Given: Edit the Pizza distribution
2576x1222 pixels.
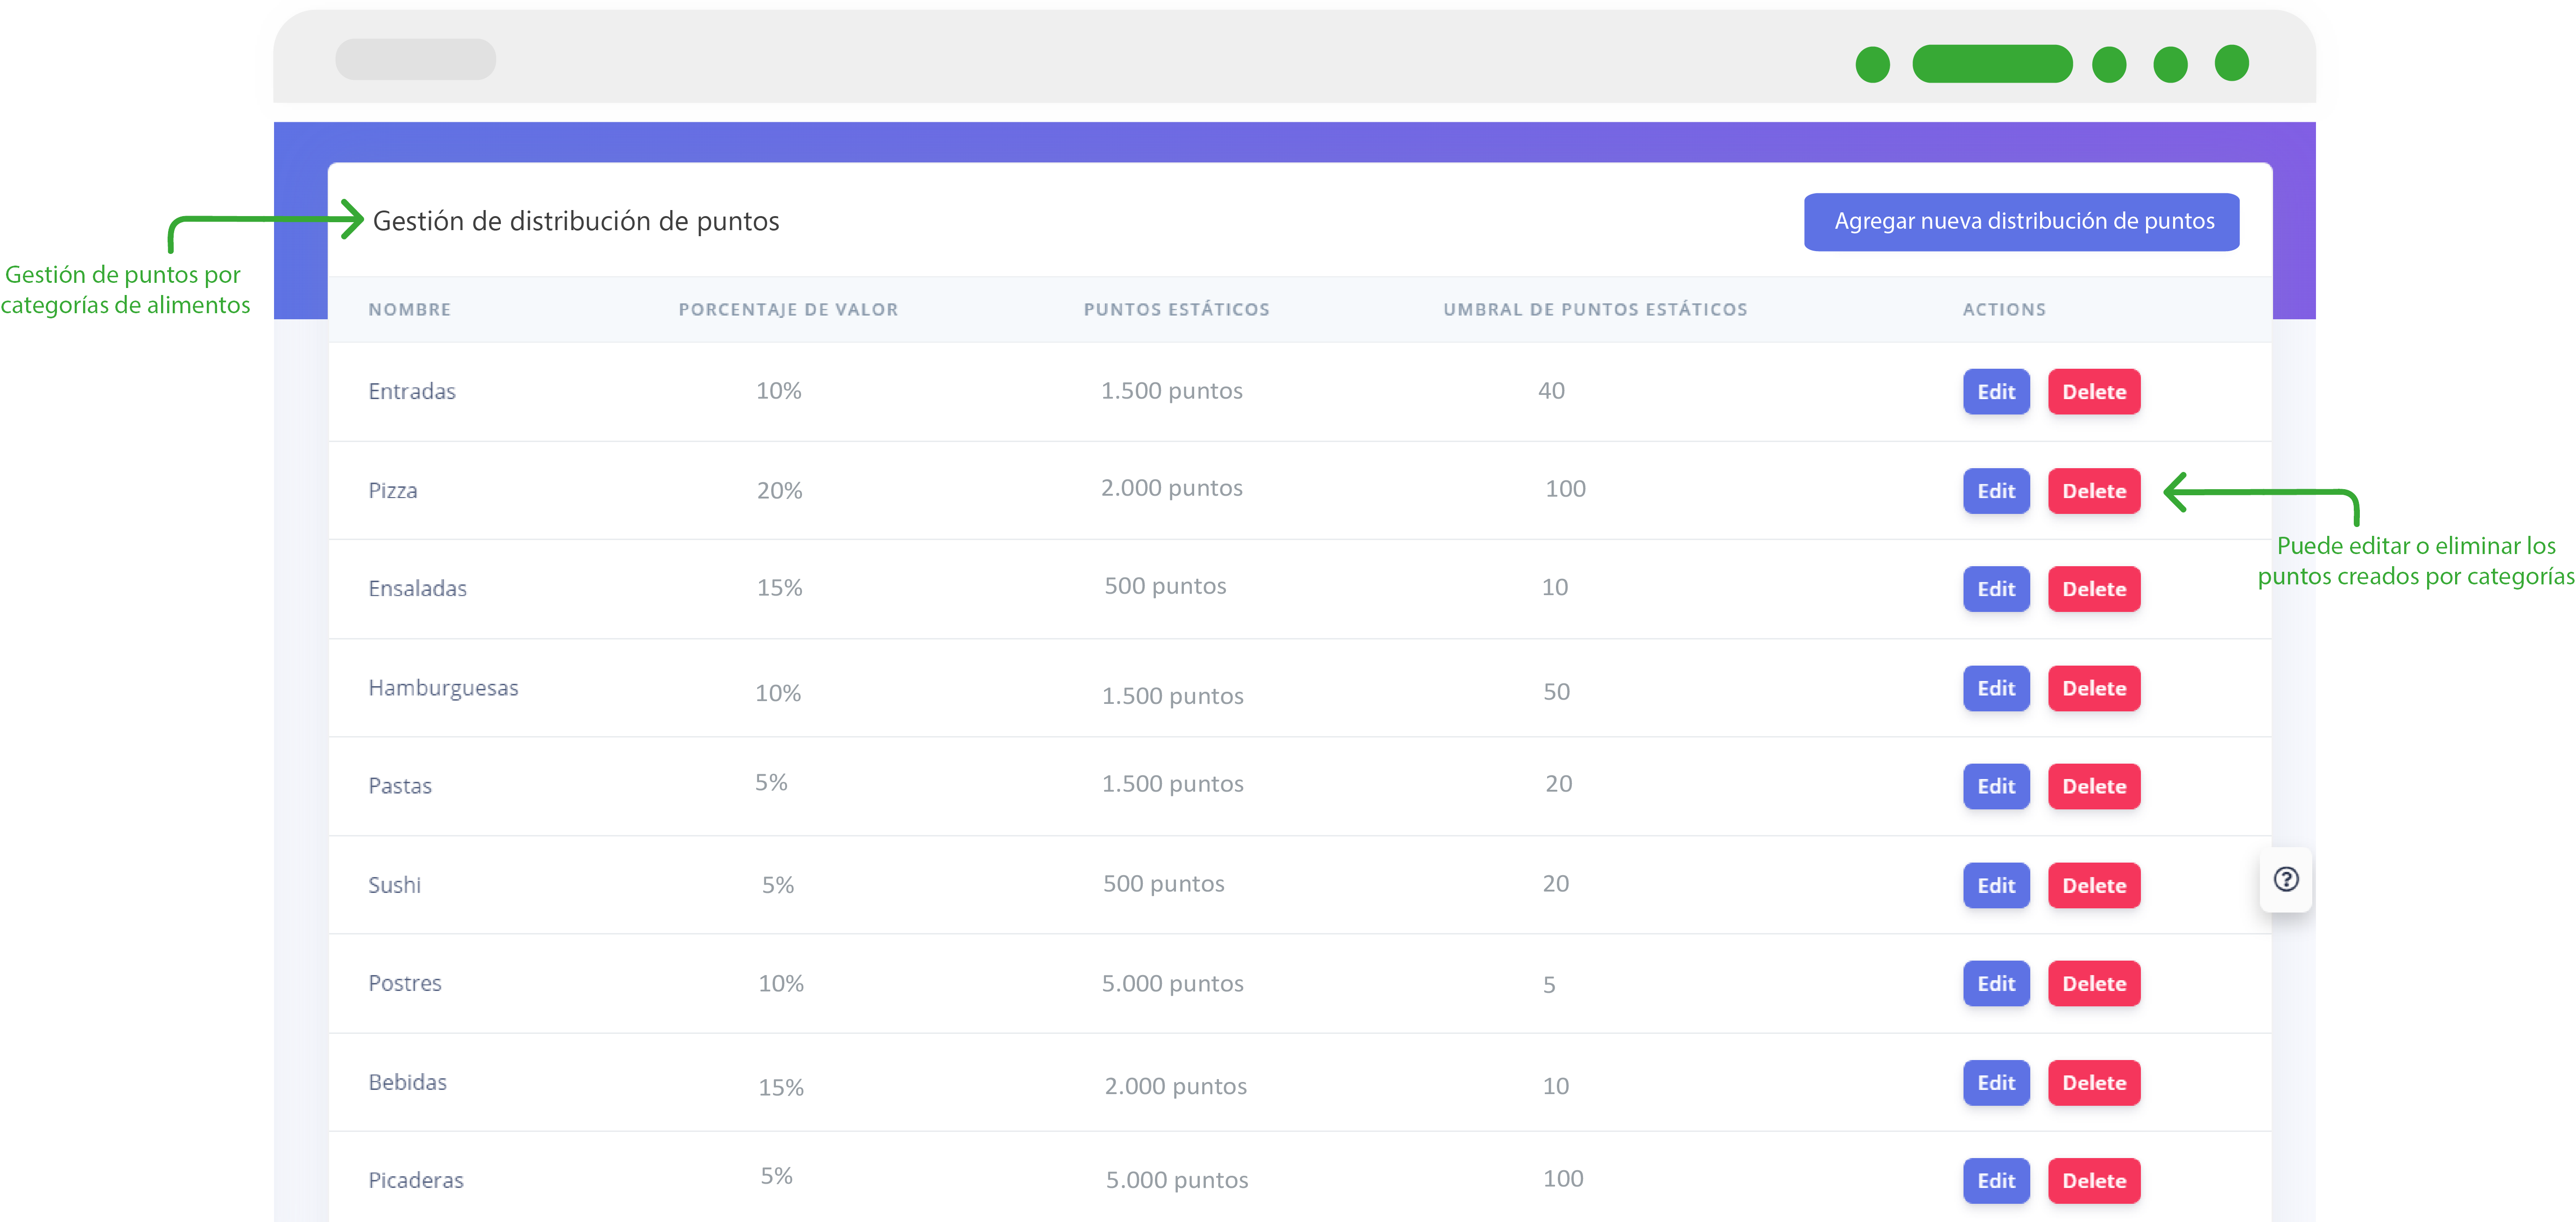Looking at the screenshot, I should coord(1996,490).
